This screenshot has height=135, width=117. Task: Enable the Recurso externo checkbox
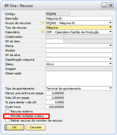[x=7, y=111]
